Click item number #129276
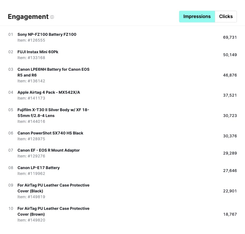This screenshot has width=245, height=234. point(31,156)
